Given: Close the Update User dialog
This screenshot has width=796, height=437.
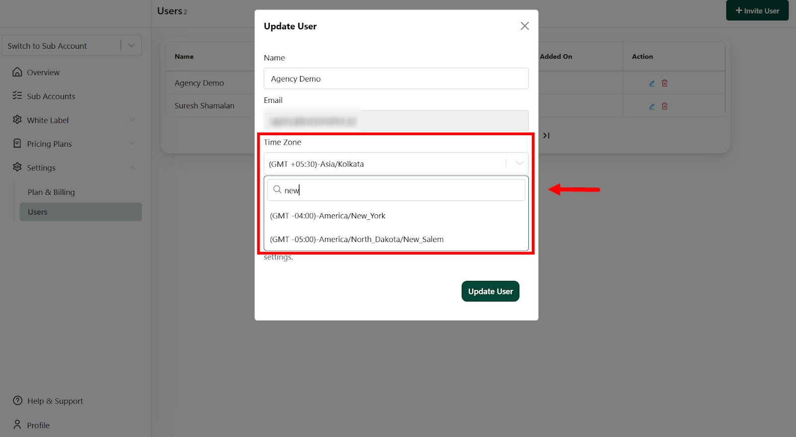Looking at the screenshot, I should click(524, 26).
